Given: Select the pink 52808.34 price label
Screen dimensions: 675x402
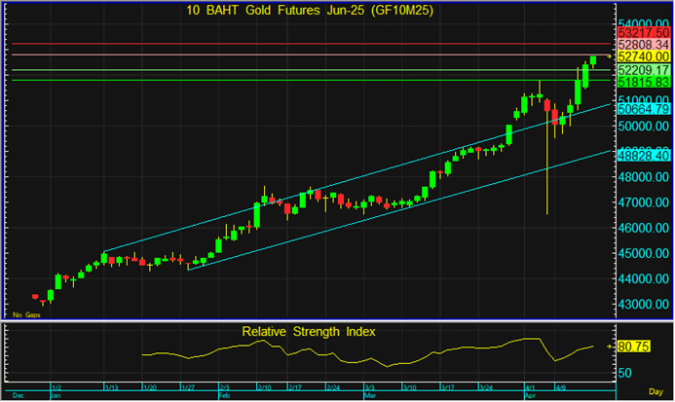Looking at the screenshot, I should [644, 45].
